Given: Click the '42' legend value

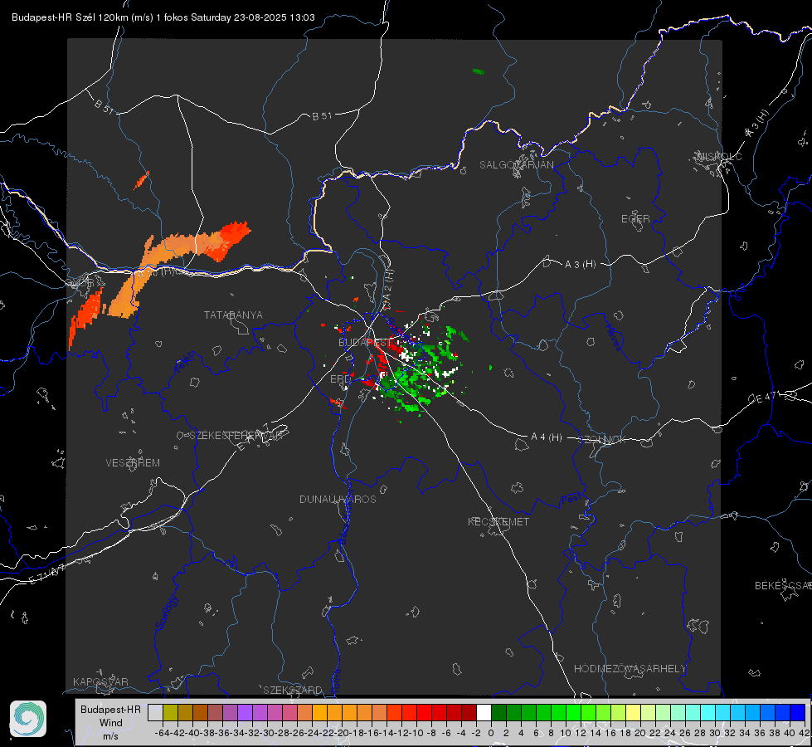Looking at the screenshot, I should click(804, 733).
